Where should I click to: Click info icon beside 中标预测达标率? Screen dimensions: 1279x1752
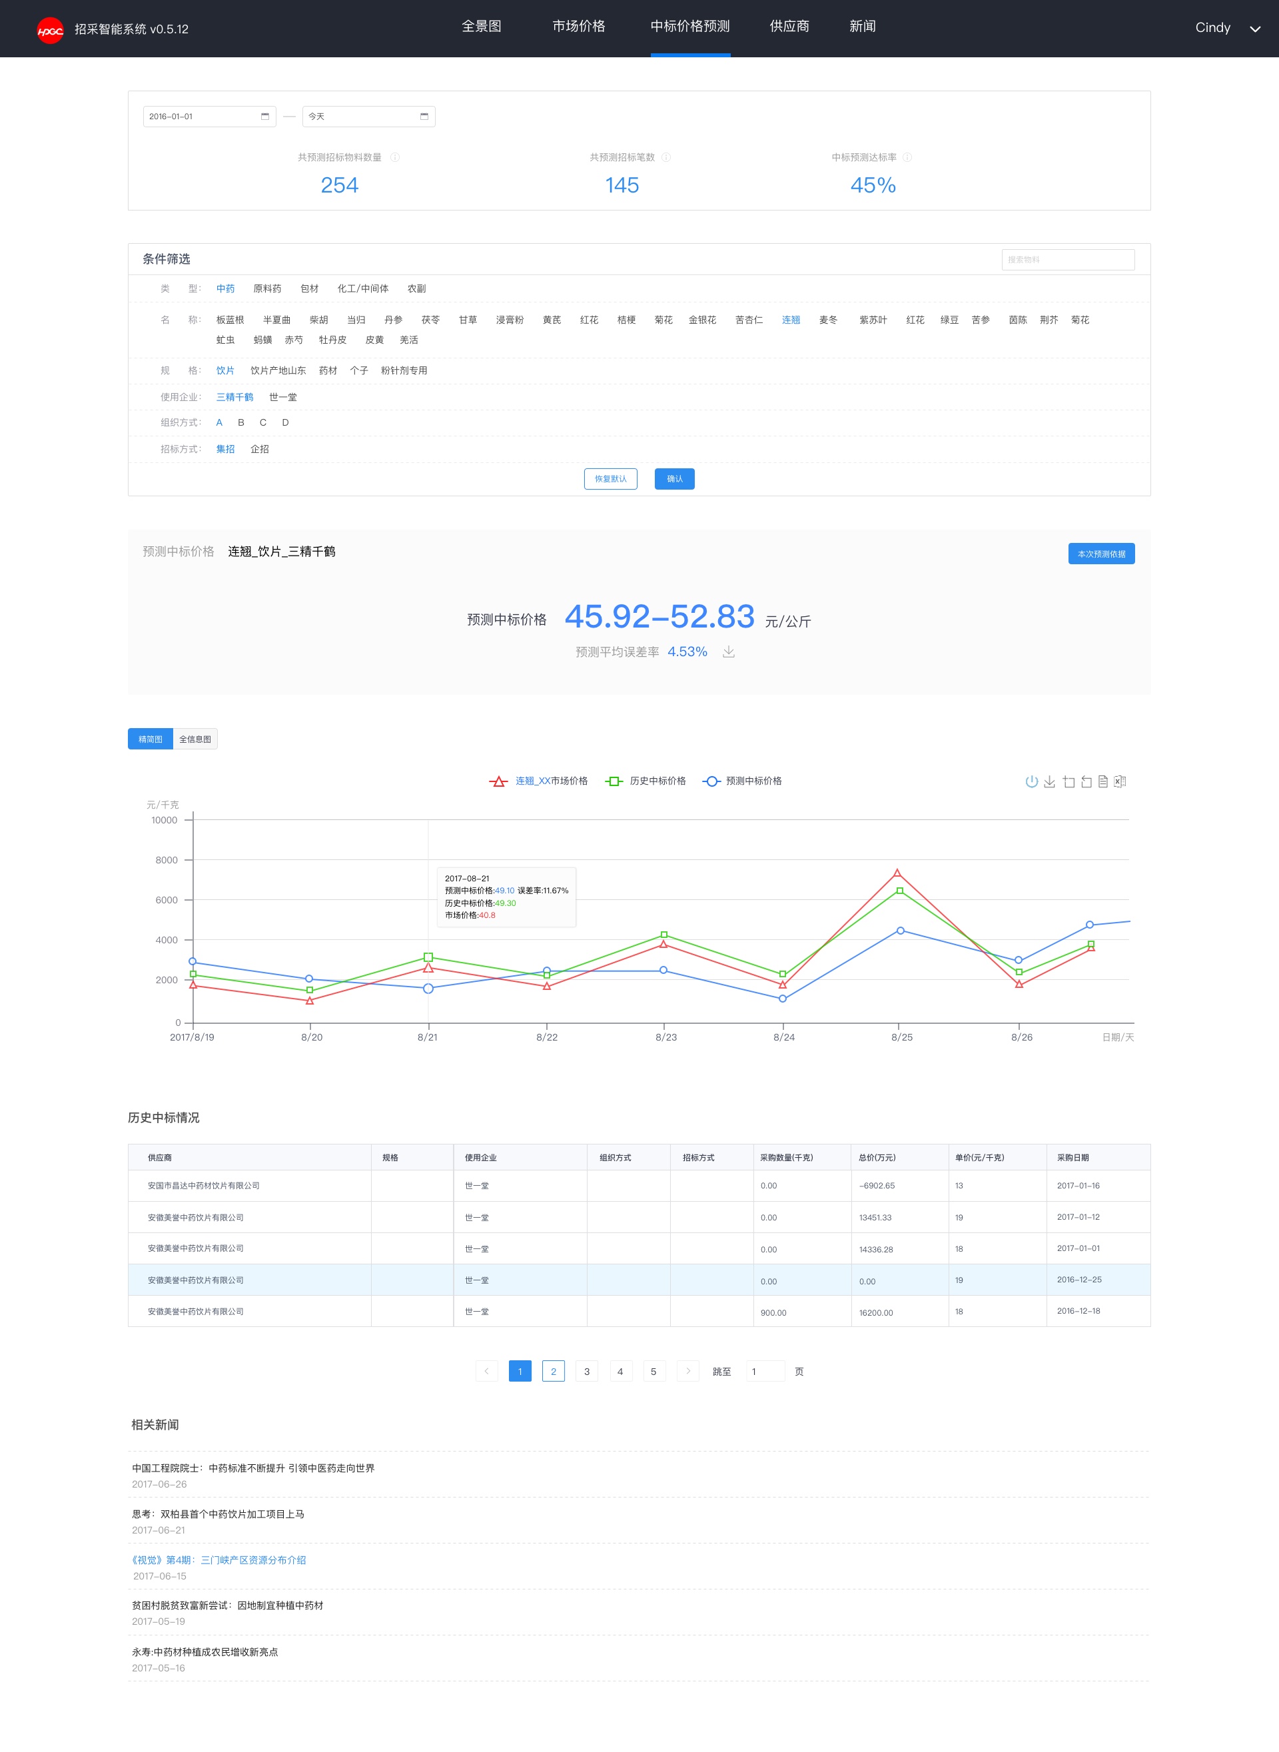click(907, 157)
